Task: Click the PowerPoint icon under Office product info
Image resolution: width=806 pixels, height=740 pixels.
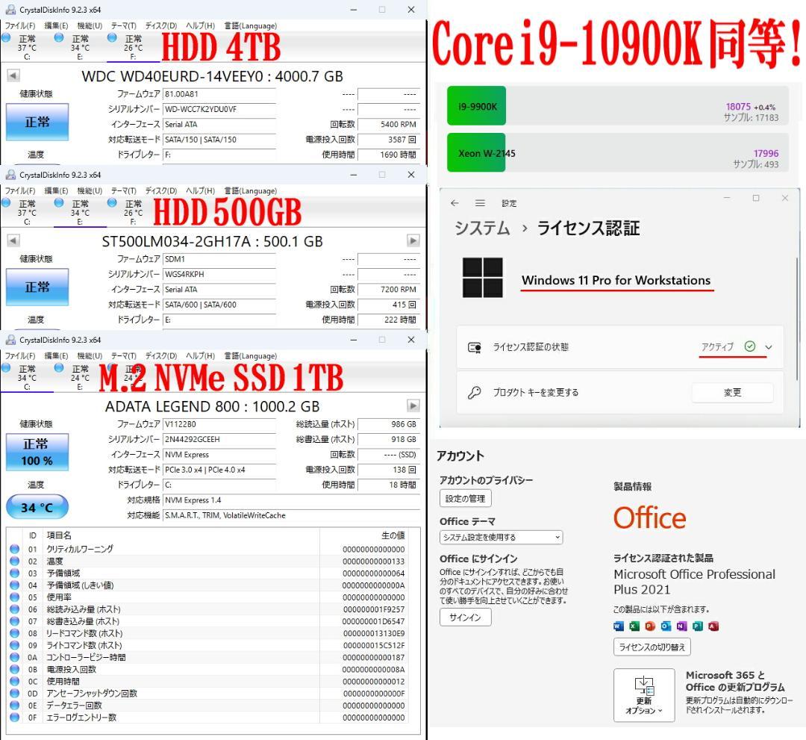Action: 650,626
